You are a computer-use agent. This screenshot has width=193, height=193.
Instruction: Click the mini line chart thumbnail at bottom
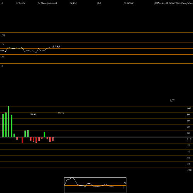tap(95, 185)
